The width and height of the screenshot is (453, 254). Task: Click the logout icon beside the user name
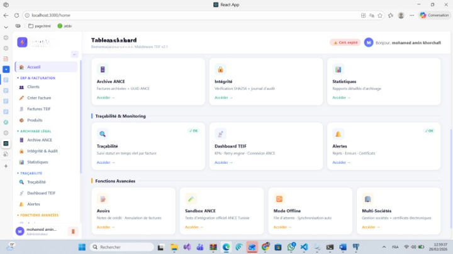pos(72,231)
